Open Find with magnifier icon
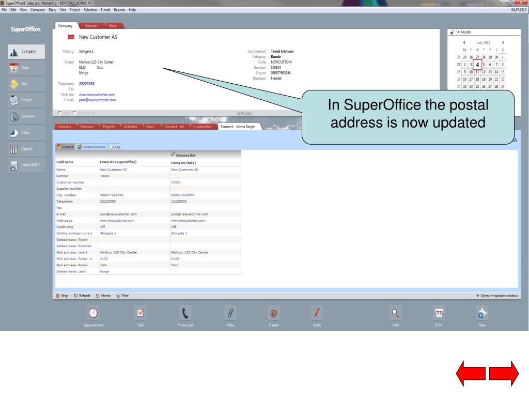 click(395, 313)
